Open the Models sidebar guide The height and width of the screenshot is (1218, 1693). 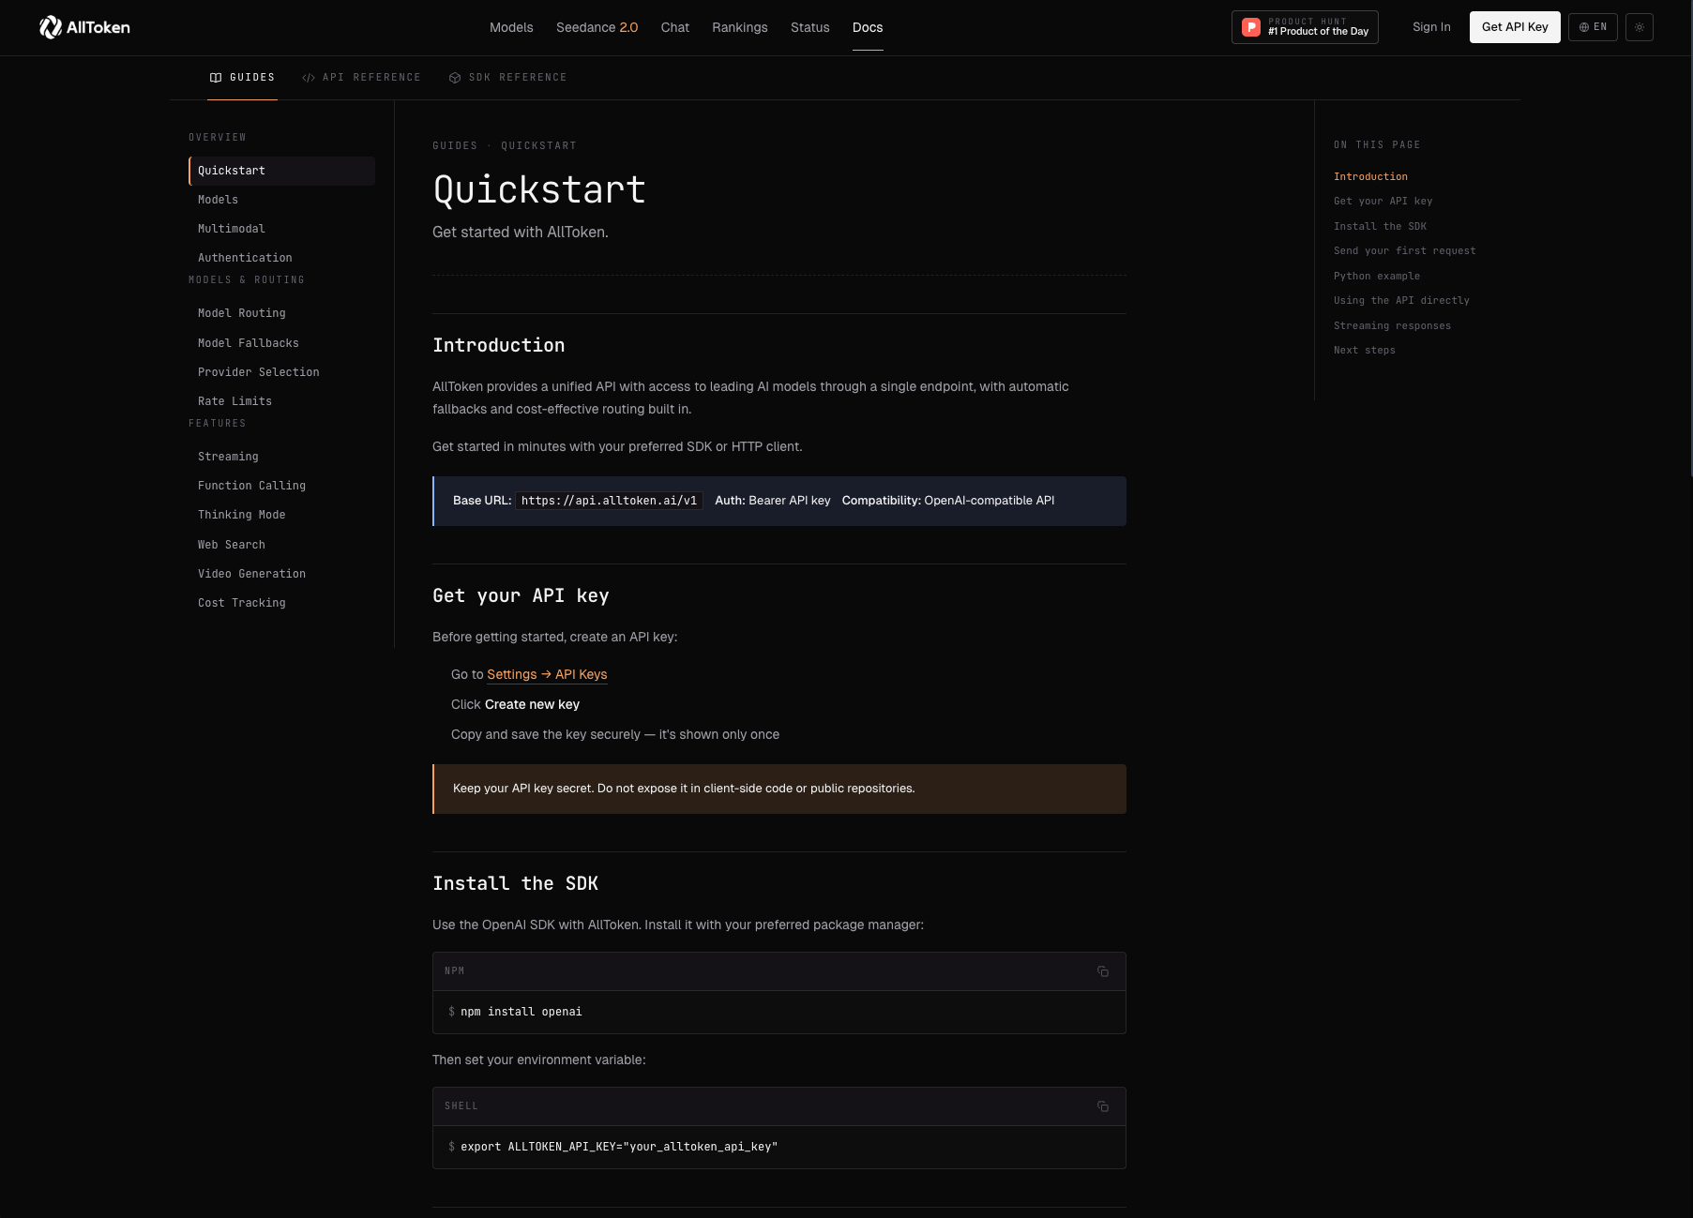pyautogui.click(x=281, y=200)
